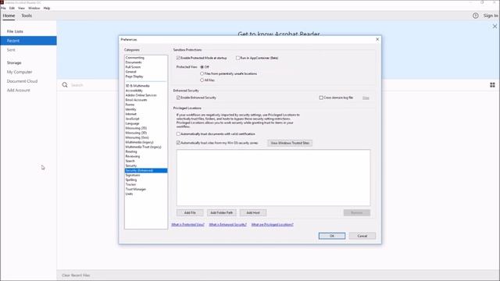This screenshot has width=500, height=281.
Task: Click the Add Folder Path button
Action: click(222, 212)
